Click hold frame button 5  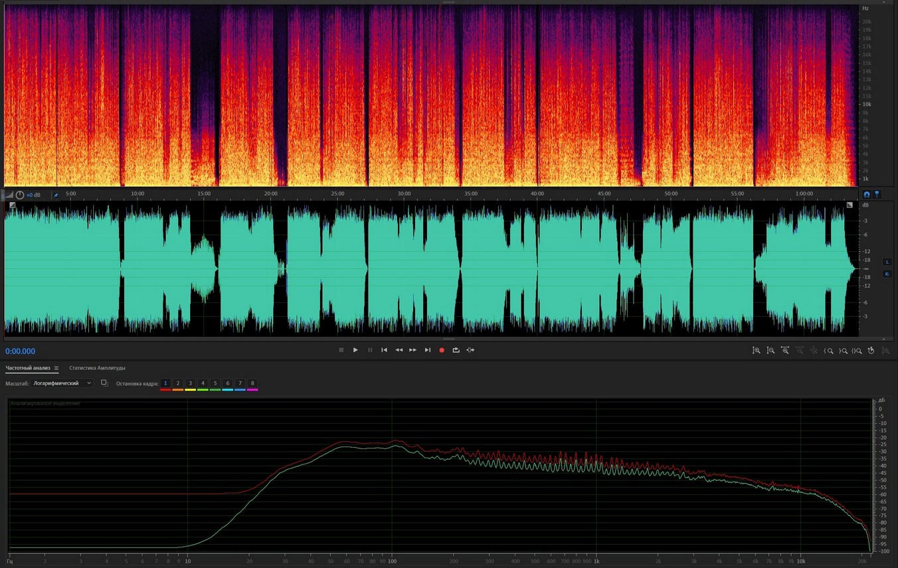(x=215, y=383)
